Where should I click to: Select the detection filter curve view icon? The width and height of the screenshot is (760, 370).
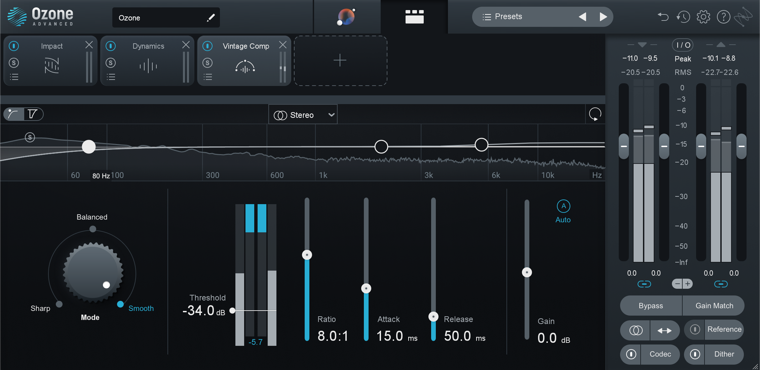[x=13, y=114]
